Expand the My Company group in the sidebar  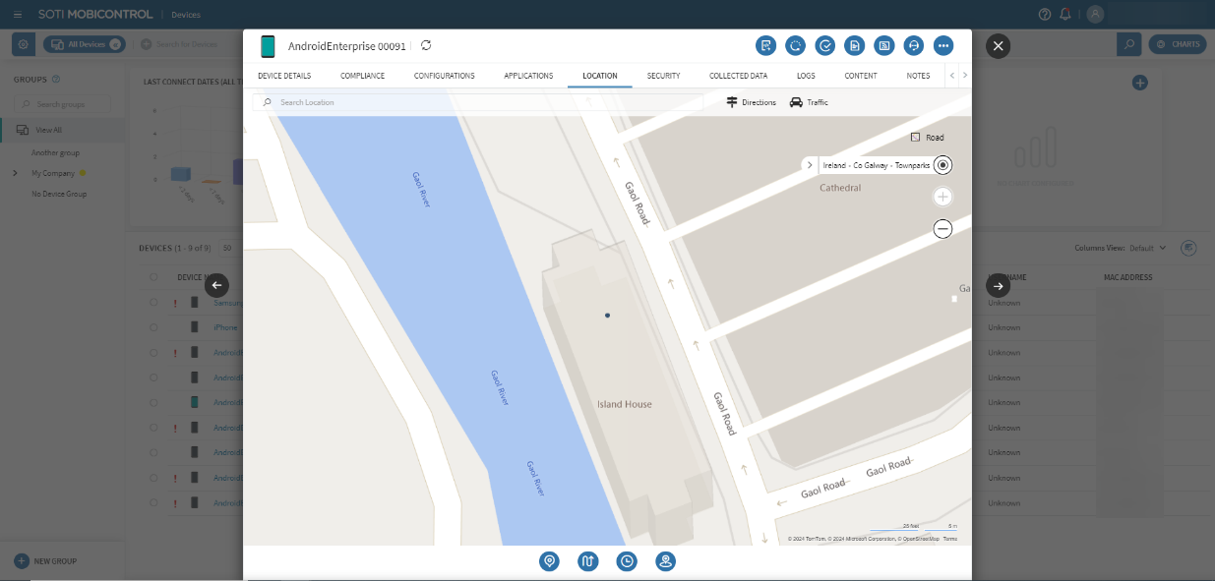tap(14, 172)
